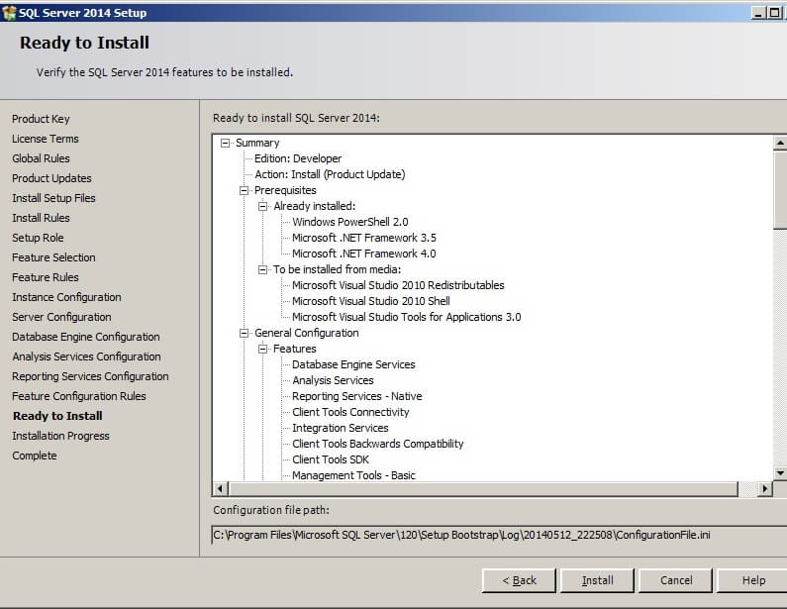This screenshot has height=609, width=787.
Task: Start installation with the Install button
Action: point(597,580)
